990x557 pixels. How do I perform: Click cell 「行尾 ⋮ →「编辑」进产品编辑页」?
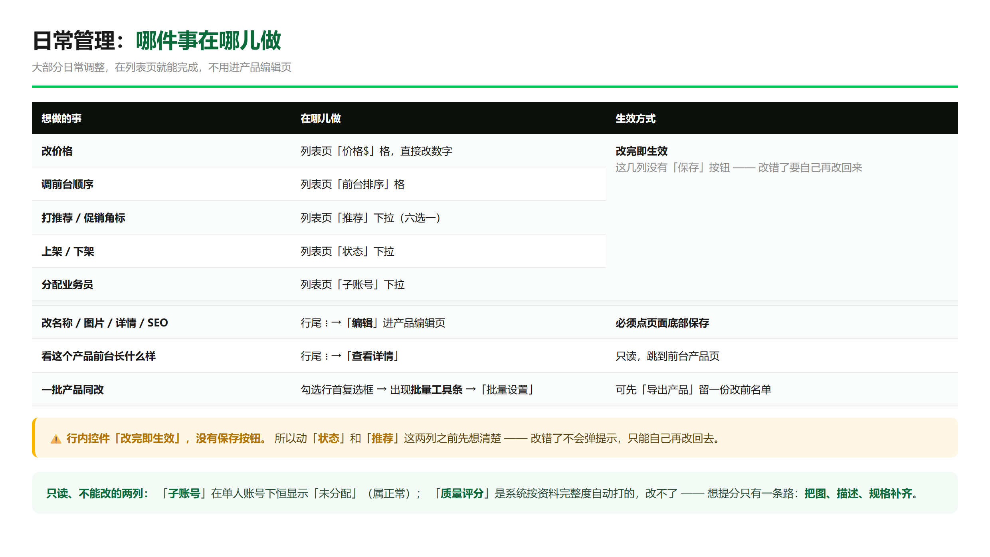[373, 323]
